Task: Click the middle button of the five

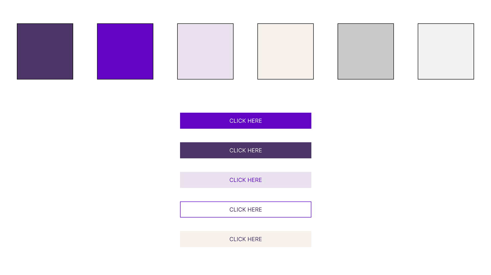Action: [245, 180]
